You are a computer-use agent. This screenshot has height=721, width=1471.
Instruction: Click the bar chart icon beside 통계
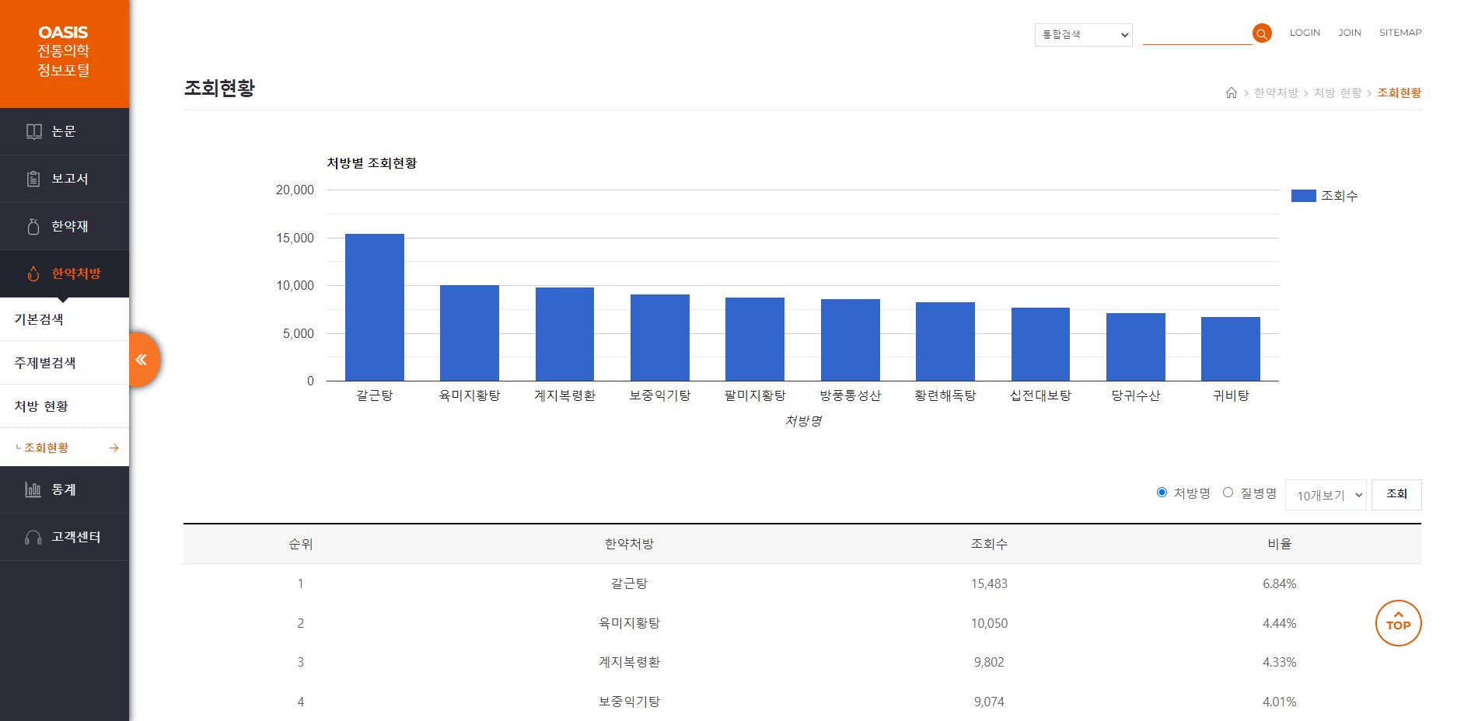pyautogui.click(x=33, y=490)
